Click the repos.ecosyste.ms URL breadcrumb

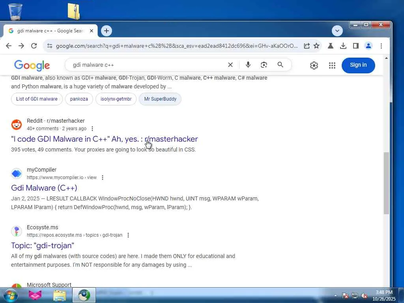coord(75,235)
